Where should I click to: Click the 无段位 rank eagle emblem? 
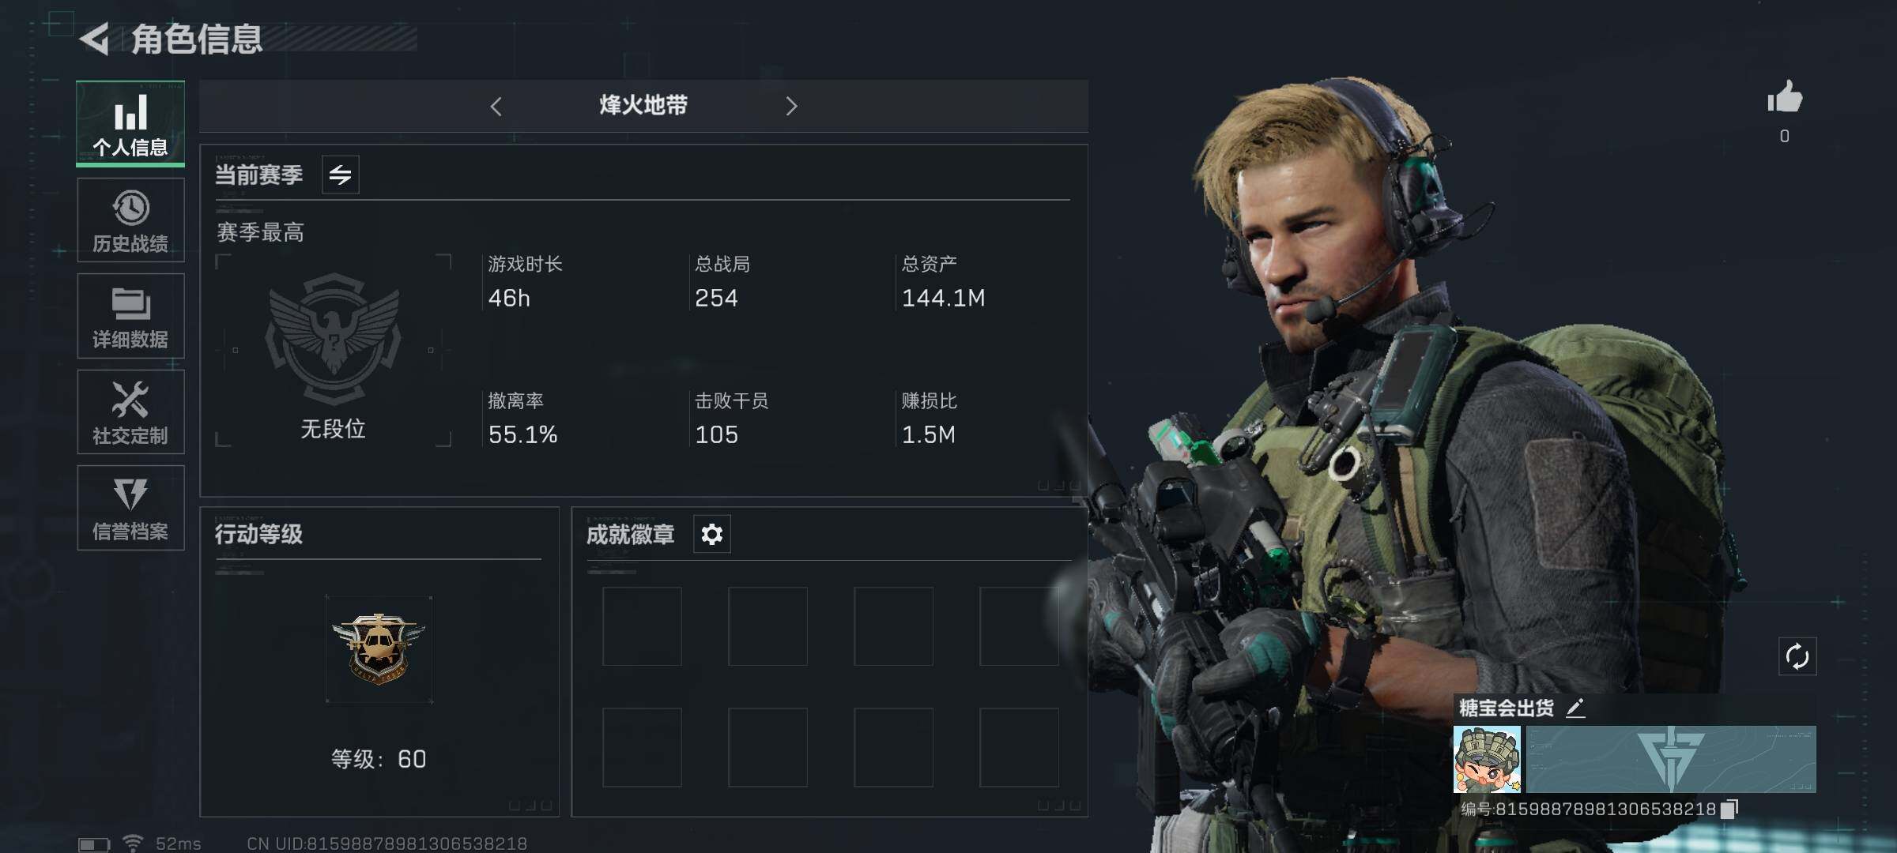333,338
